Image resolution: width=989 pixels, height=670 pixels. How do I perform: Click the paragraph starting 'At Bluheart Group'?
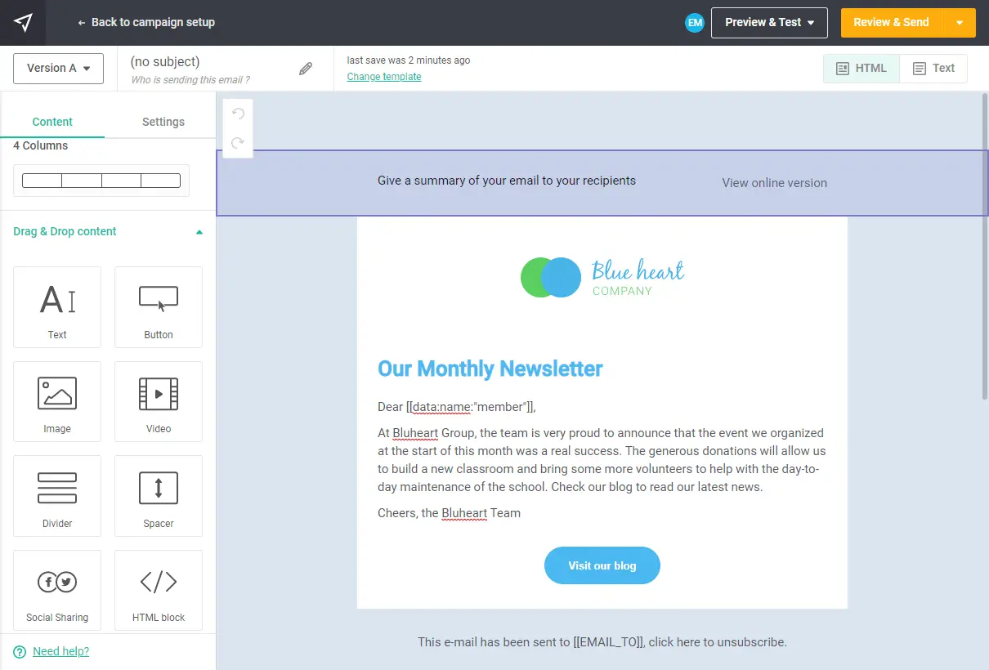click(x=602, y=460)
